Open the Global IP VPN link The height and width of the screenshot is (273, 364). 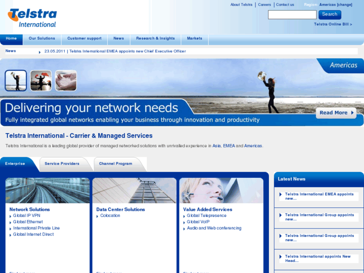pos(27,215)
